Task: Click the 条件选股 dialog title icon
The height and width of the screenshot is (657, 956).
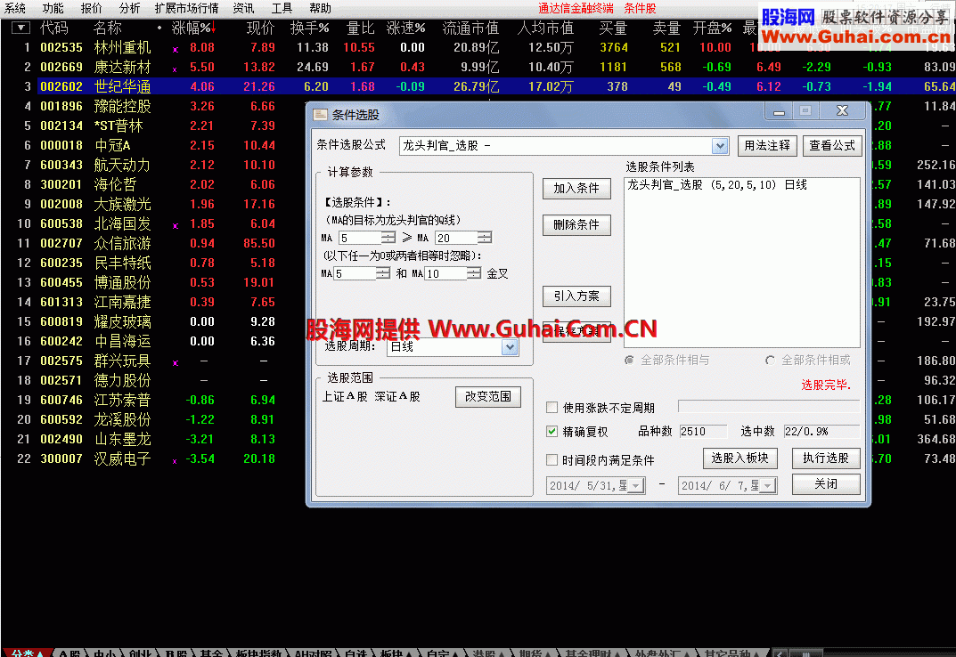Action: (x=320, y=114)
